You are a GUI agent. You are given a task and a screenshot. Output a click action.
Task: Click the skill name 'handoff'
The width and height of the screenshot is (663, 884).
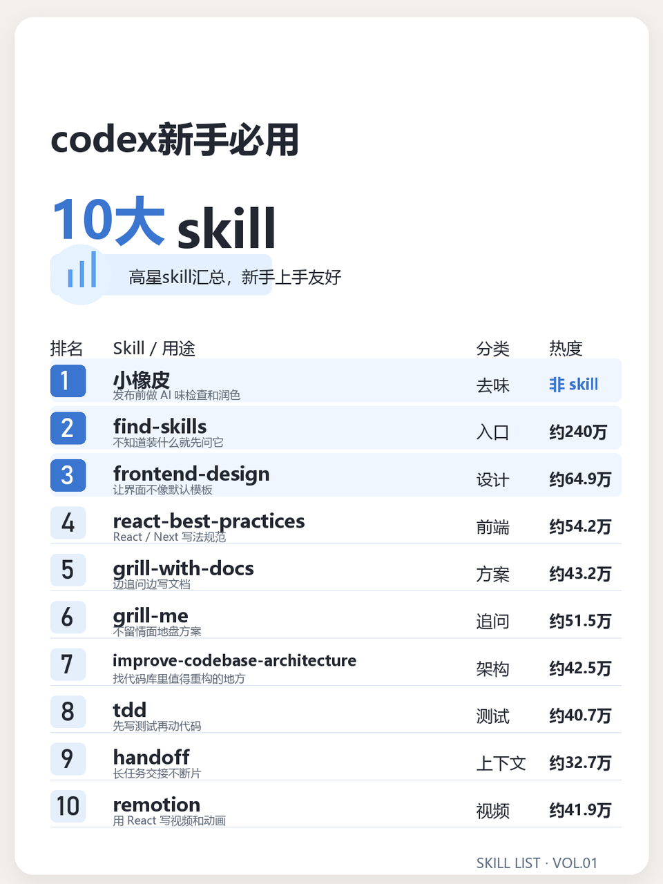pos(151,758)
